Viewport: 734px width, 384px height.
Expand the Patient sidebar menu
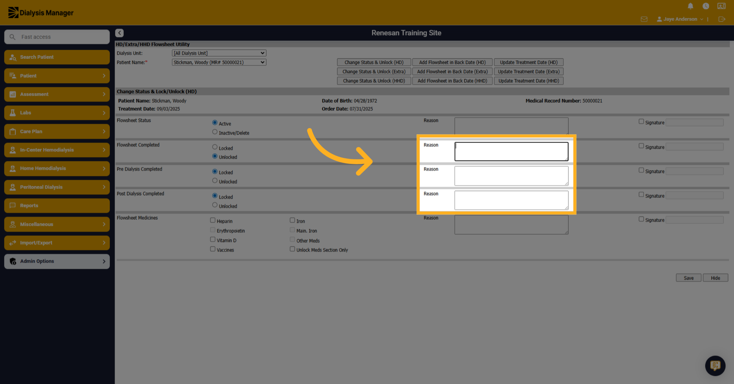pyautogui.click(x=57, y=76)
